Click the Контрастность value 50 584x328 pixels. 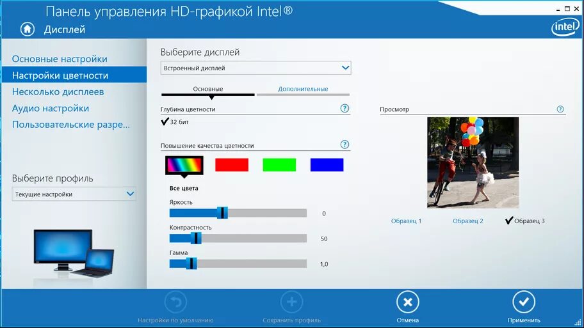click(323, 238)
